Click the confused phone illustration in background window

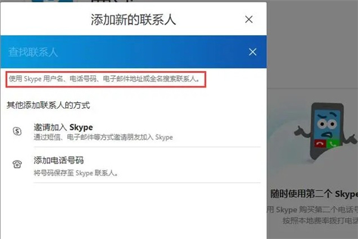point(326,132)
